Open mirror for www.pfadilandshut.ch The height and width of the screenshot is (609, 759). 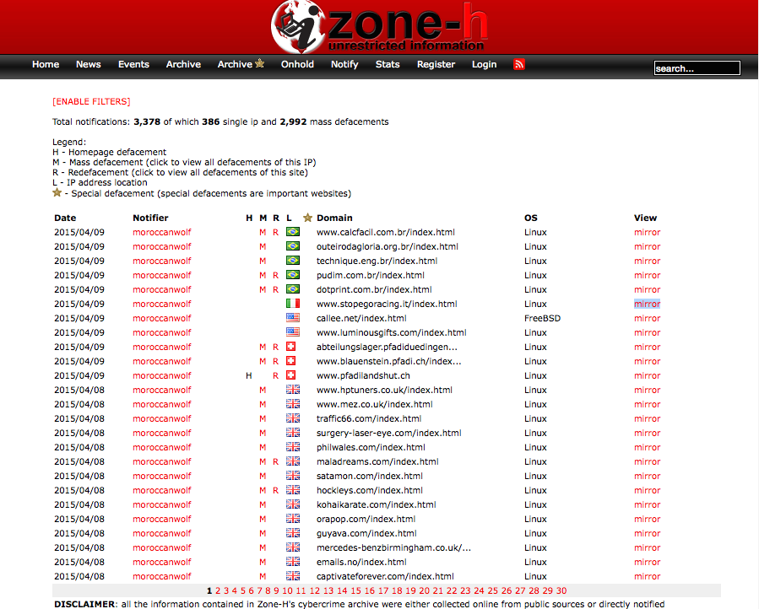tap(648, 376)
